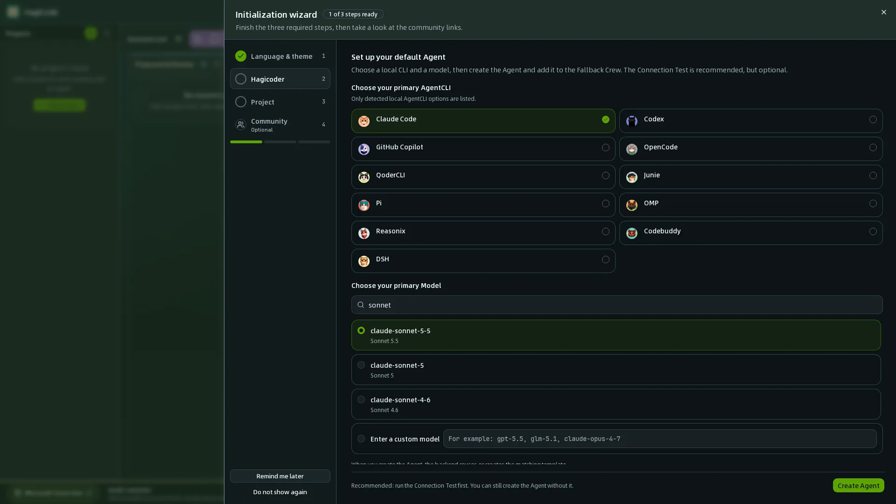
Task: Click Do not show again
Action: (280, 492)
